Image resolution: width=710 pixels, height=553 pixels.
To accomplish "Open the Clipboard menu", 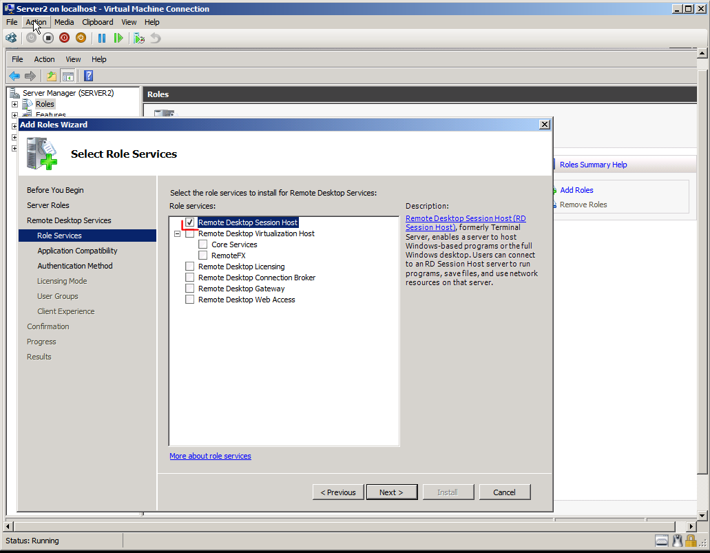I will point(97,22).
